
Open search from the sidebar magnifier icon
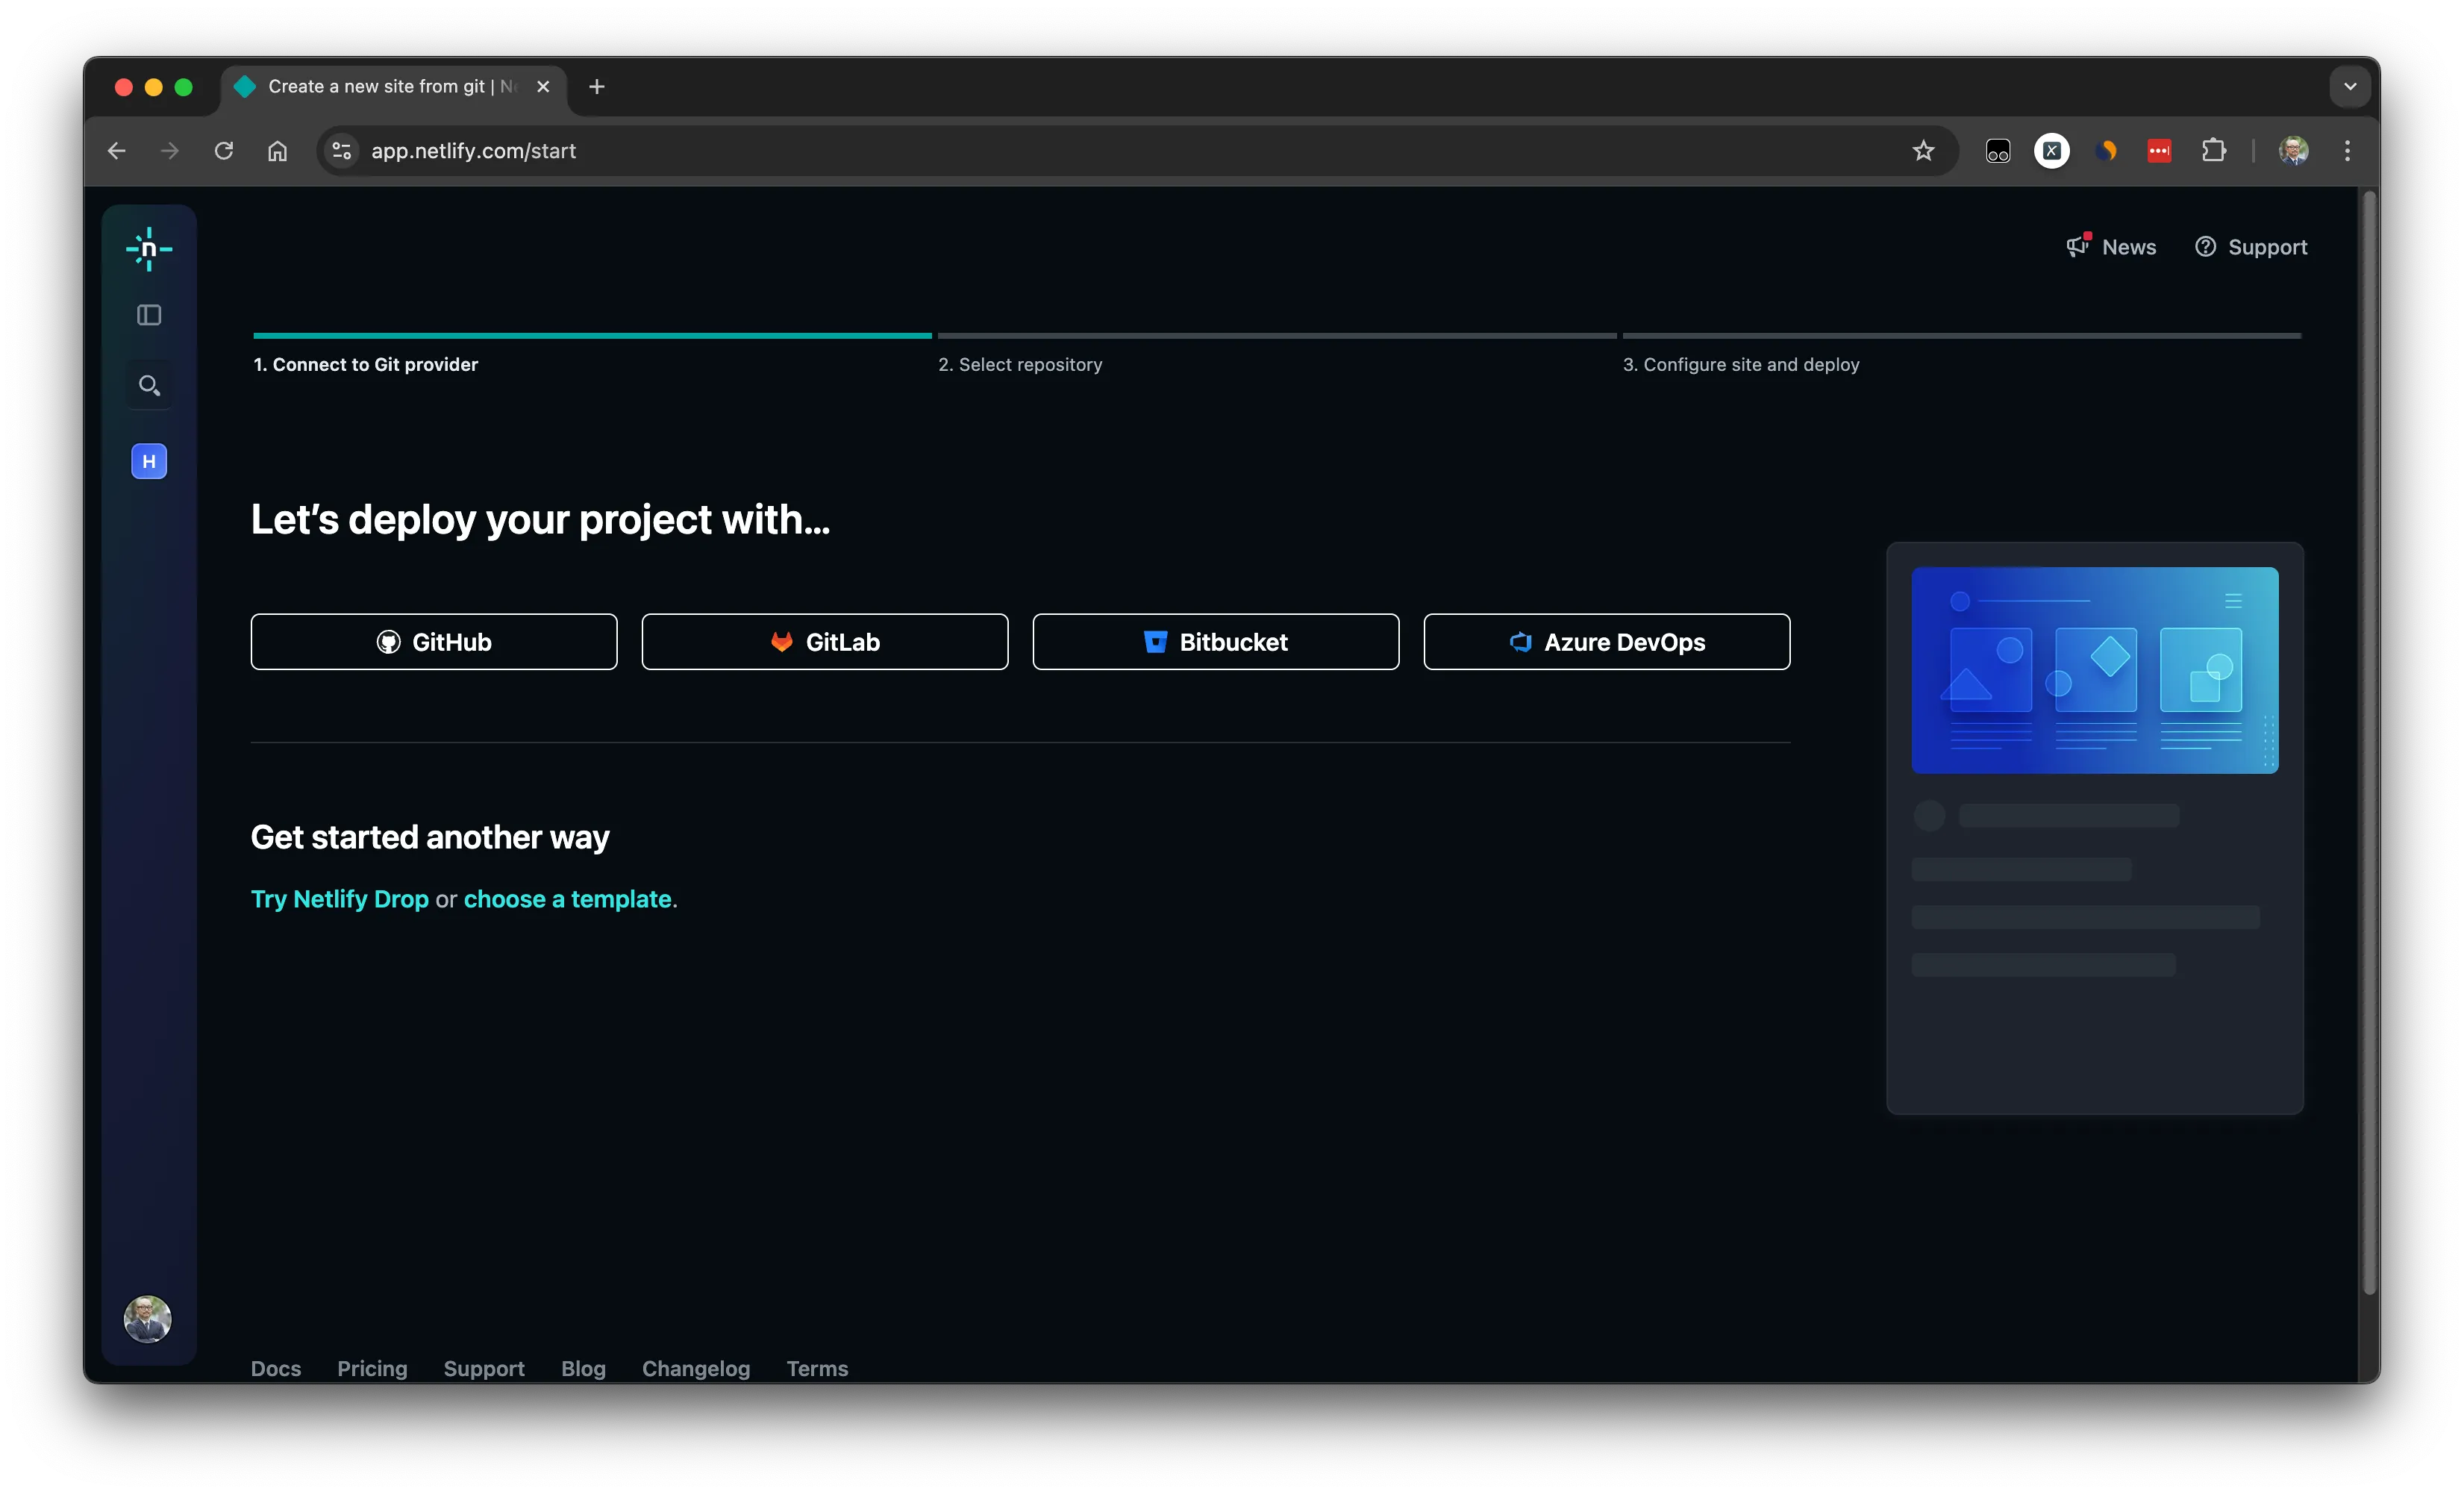tap(149, 385)
